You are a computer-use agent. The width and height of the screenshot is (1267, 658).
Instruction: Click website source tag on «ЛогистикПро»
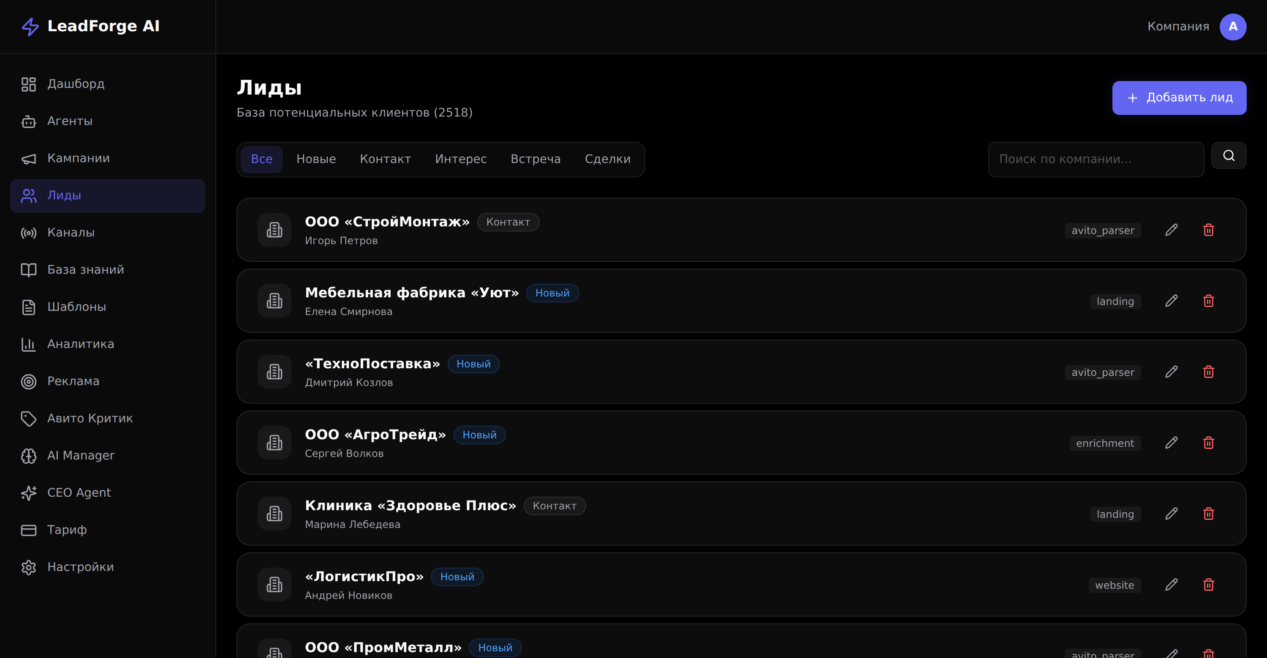point(1114,585)
